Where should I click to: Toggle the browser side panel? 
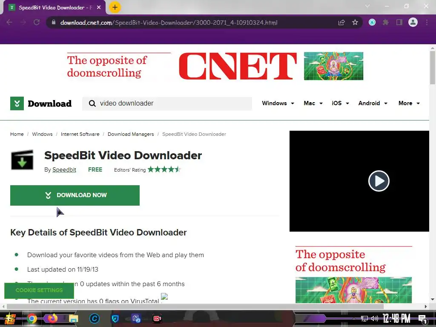coord(399,22)
